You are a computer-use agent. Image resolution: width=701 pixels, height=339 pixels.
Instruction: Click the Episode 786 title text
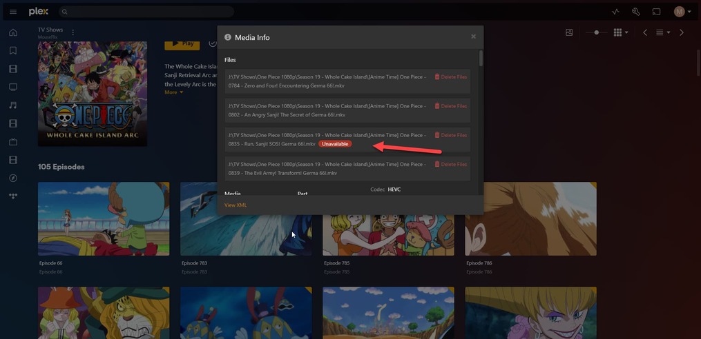click(479, 263)
